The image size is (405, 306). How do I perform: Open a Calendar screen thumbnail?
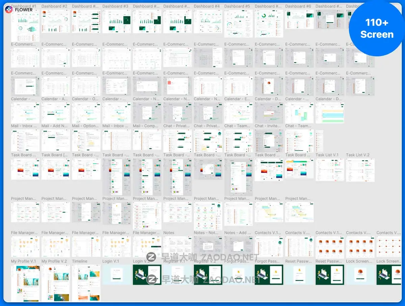(25, 112)
